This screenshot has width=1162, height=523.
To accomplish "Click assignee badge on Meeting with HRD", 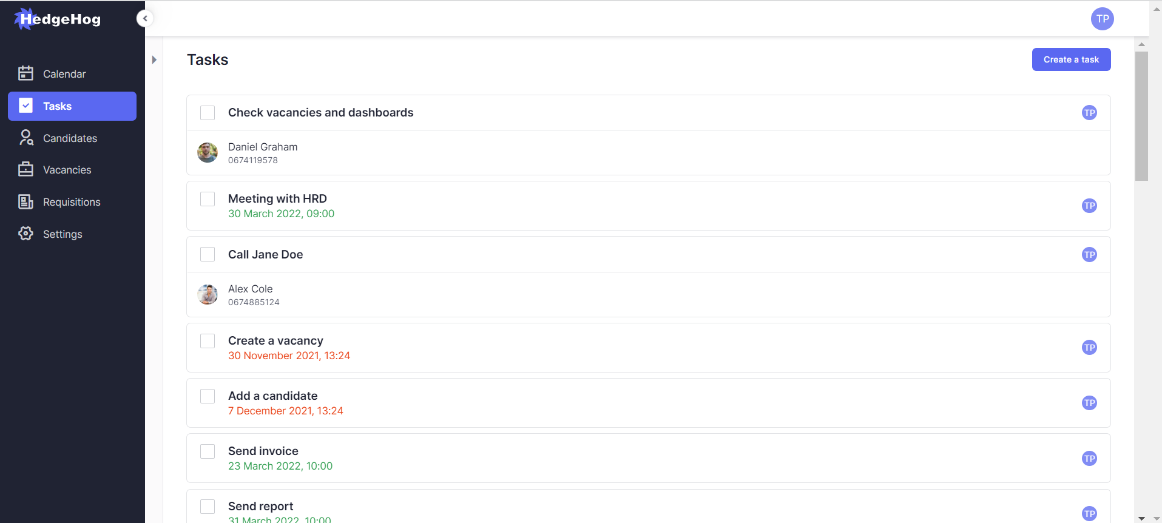I will 1089,206.
